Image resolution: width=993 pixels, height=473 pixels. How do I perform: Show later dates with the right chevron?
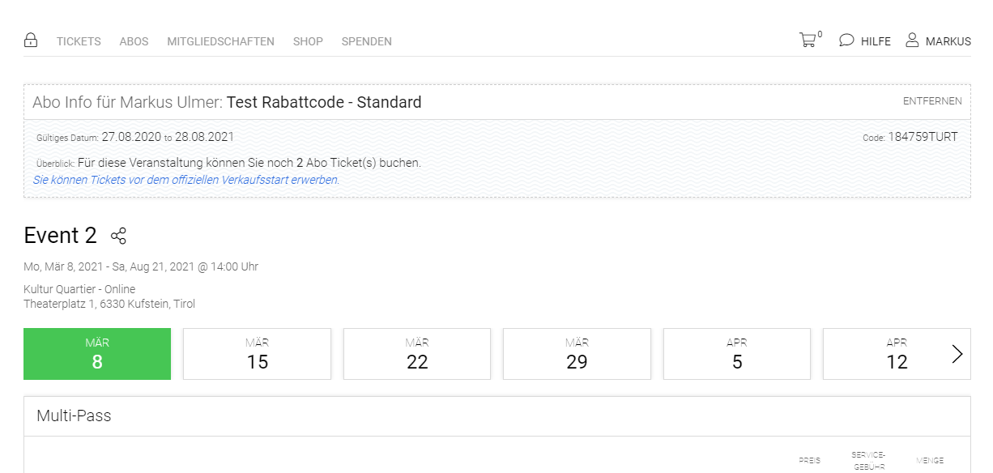tap(957, 354)
